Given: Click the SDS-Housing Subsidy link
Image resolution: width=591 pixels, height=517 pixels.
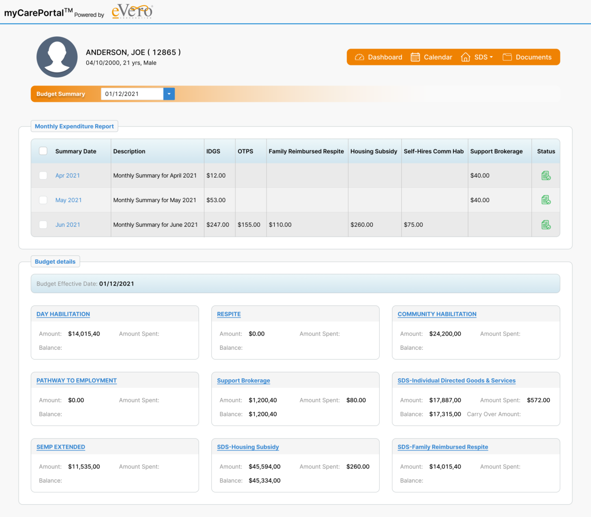Looking at the screenshot, I should 248,447.
